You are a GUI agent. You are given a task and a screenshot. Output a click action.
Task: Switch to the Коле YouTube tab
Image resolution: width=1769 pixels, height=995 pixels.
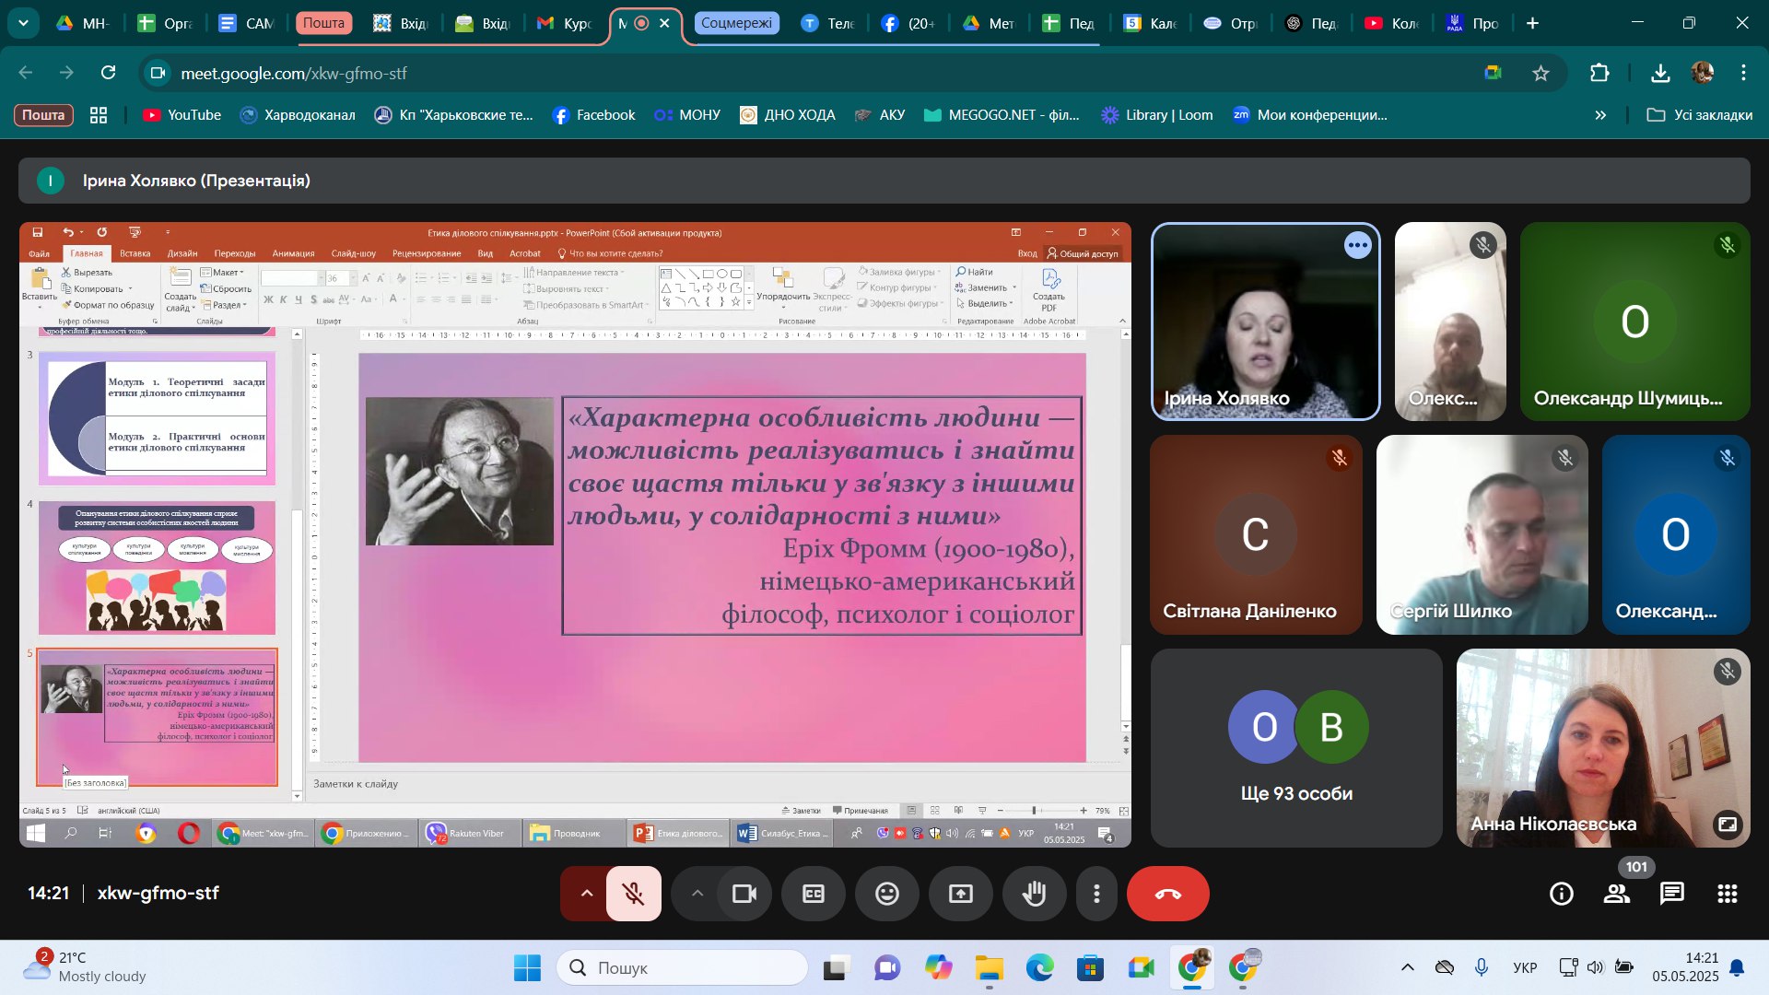(1393, 23)
